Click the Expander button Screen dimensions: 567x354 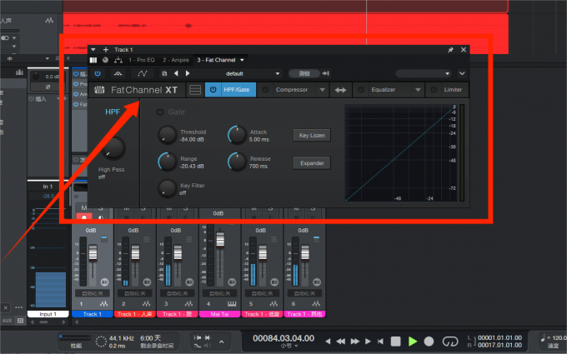point(312,163)
